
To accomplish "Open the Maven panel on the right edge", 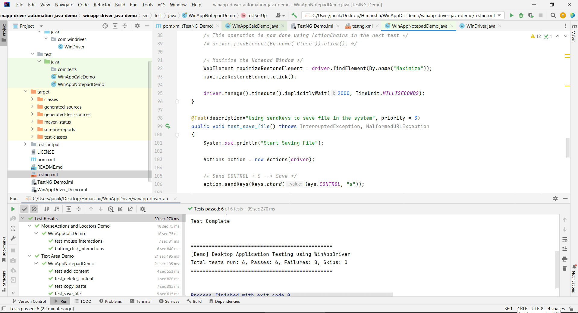I will click(574, 36).
